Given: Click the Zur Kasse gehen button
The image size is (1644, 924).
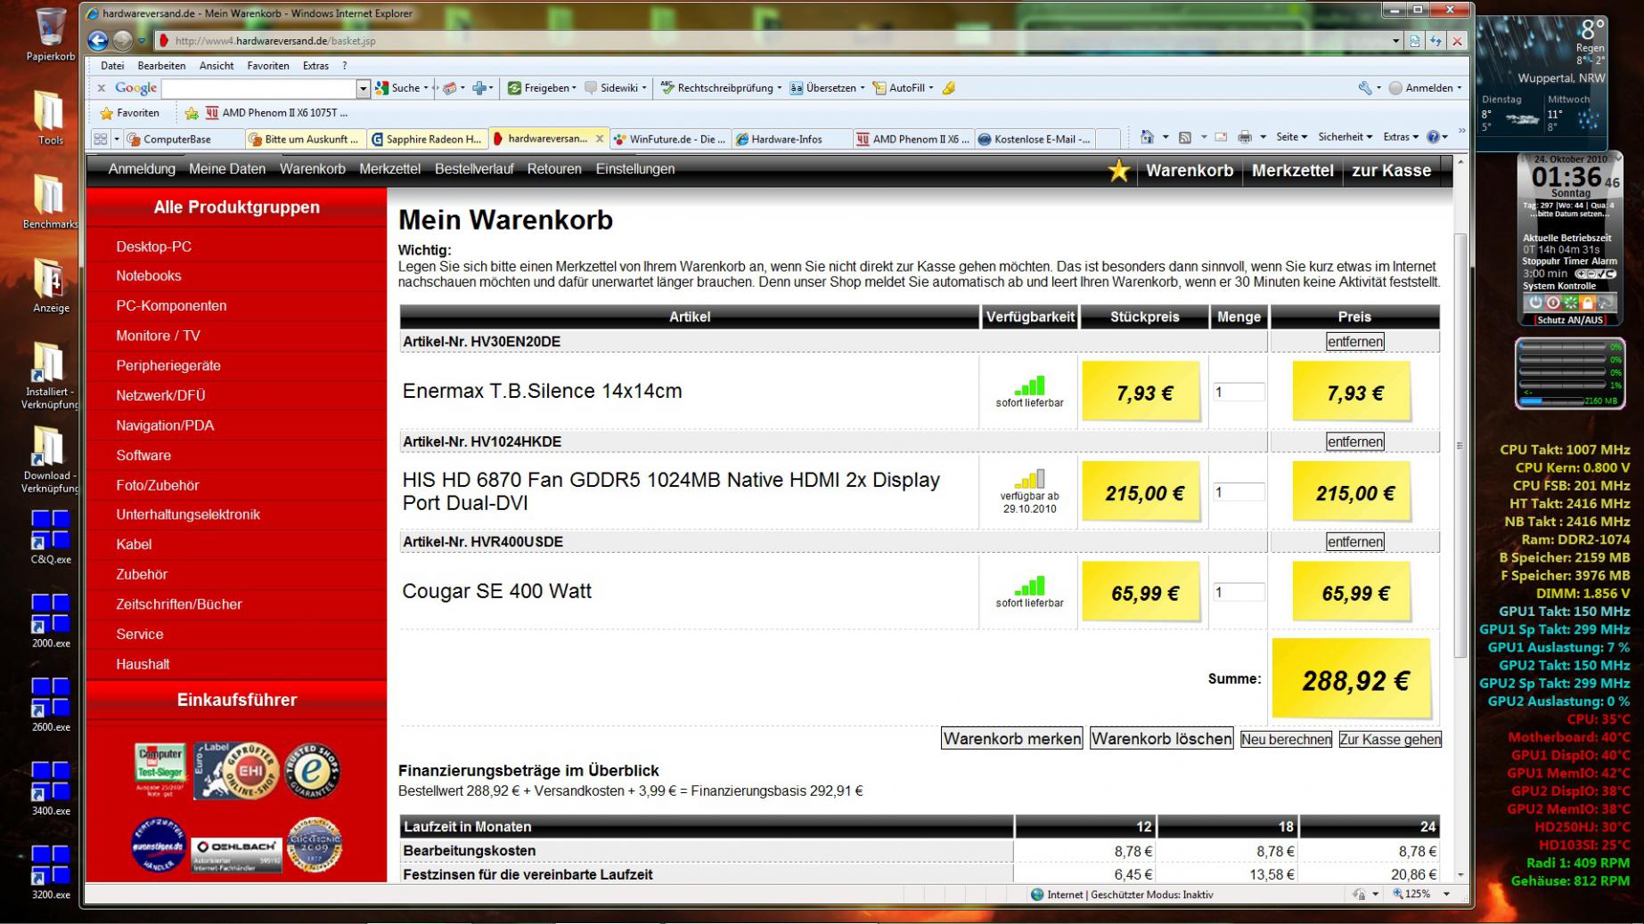Looking at the screenshot, I should 1390,740.
